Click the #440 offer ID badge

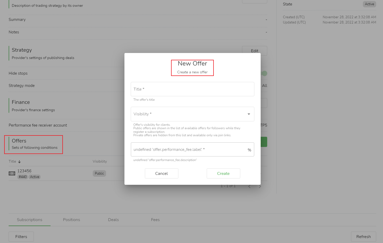[x=23, y=177]
